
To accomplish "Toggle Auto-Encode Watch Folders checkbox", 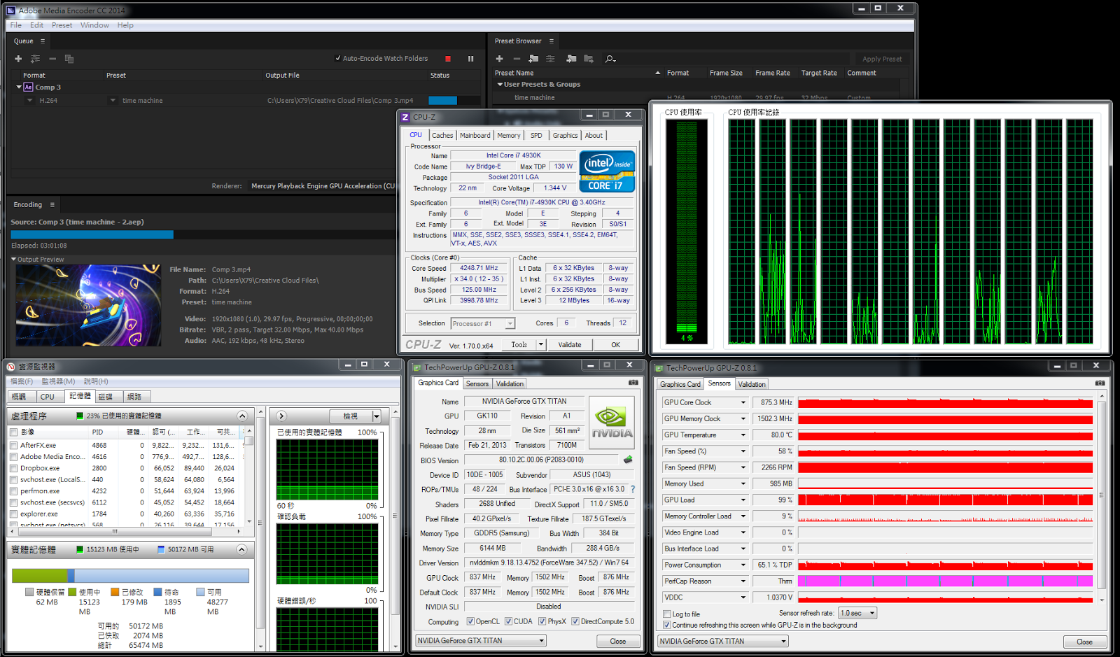I will [338, 59].
